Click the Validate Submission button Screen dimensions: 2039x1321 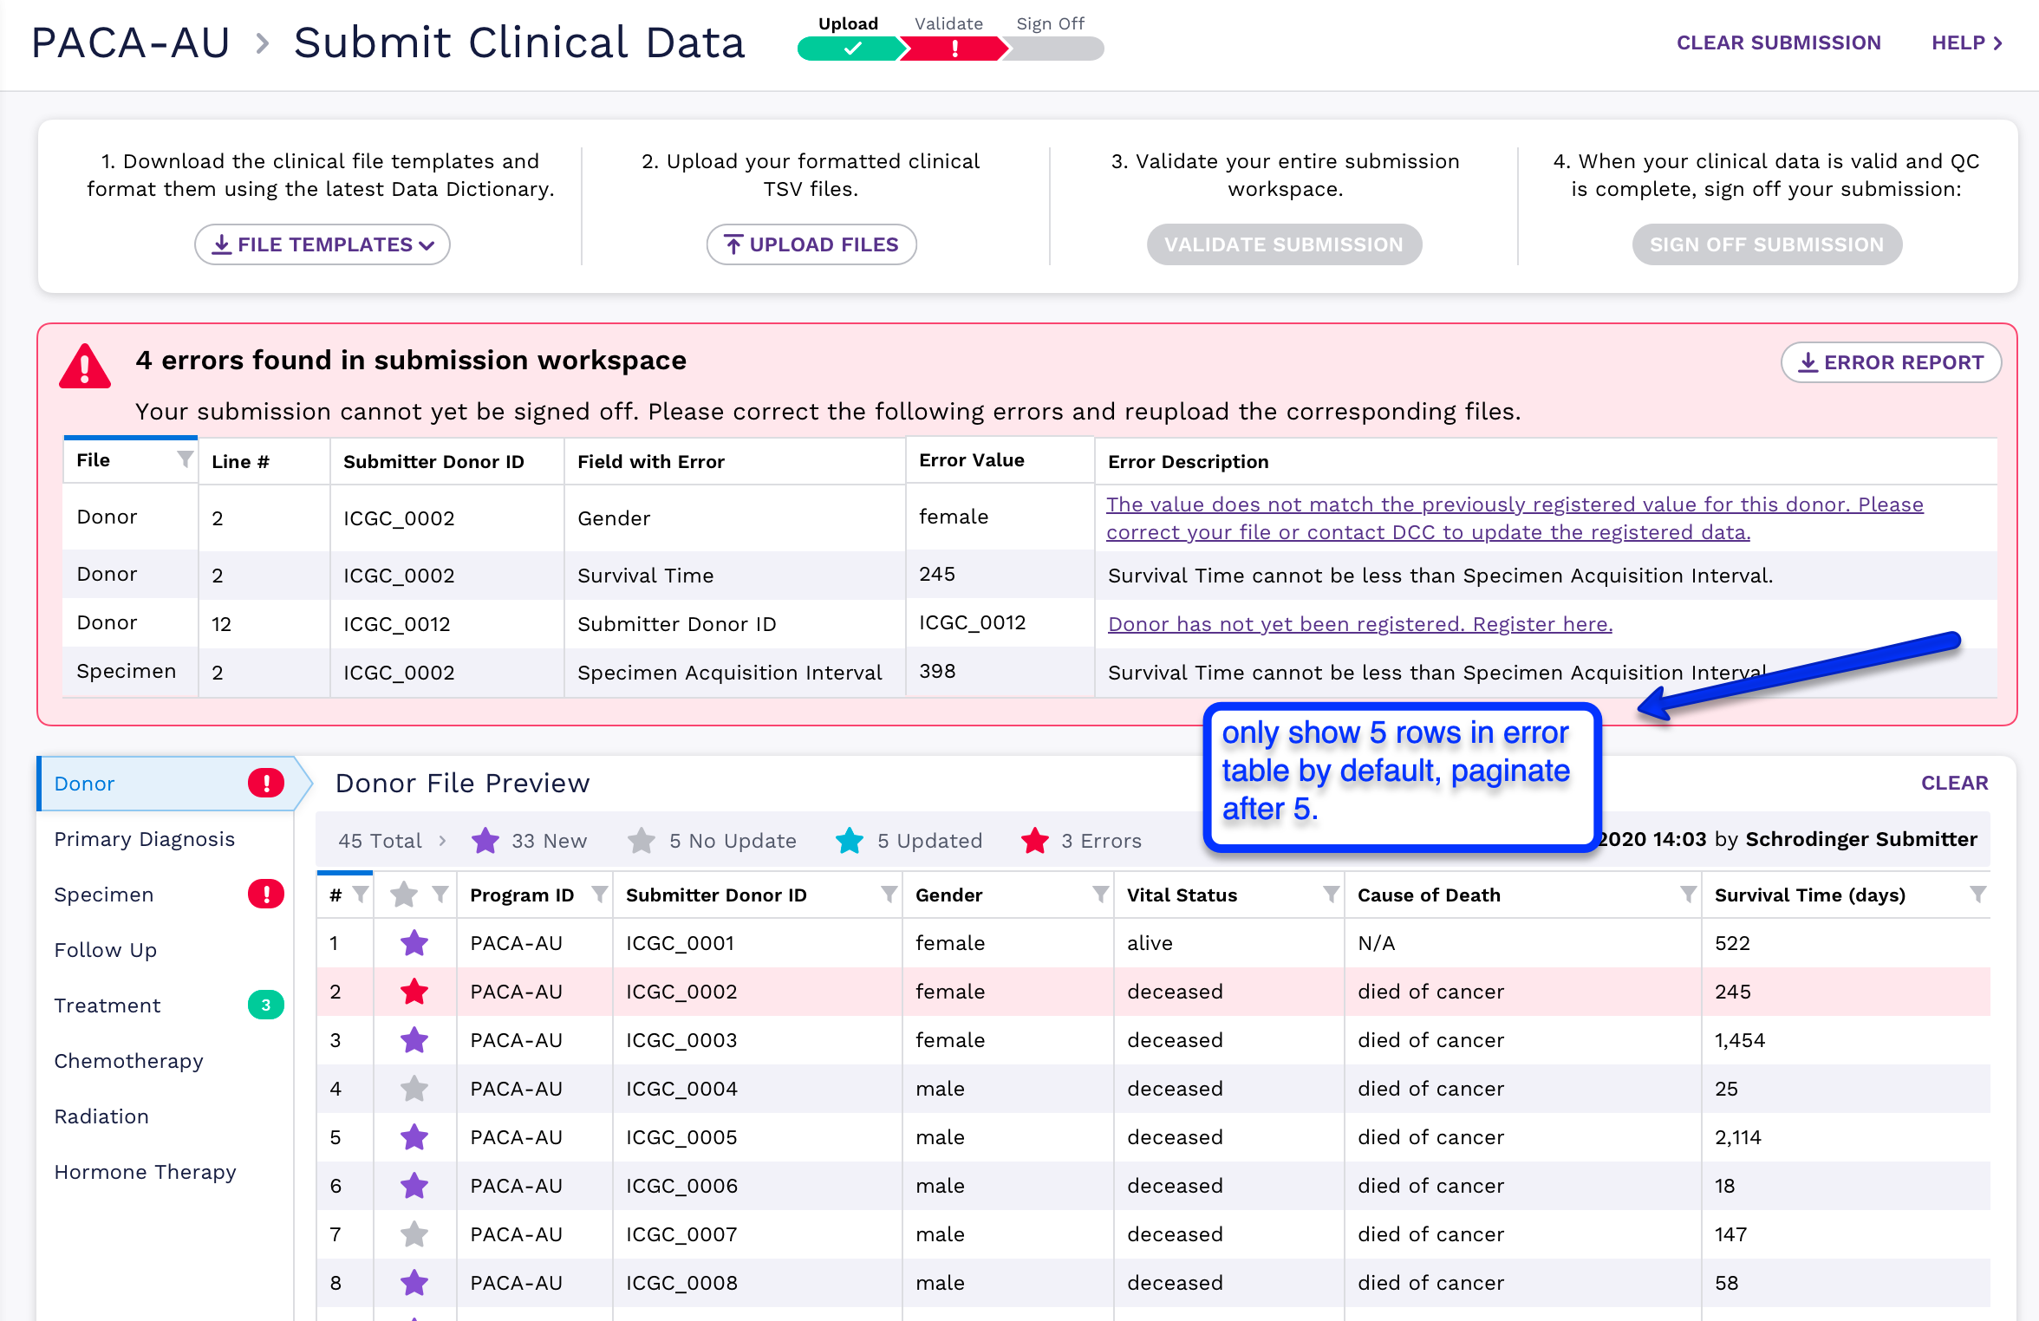pos(1284,244)
